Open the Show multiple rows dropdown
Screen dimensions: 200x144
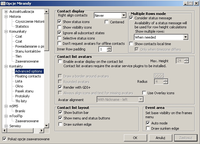pyautogui.click(x=185, y=37)
